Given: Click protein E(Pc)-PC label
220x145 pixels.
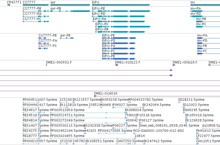Looking at the screenshot, I should point(109,51).
